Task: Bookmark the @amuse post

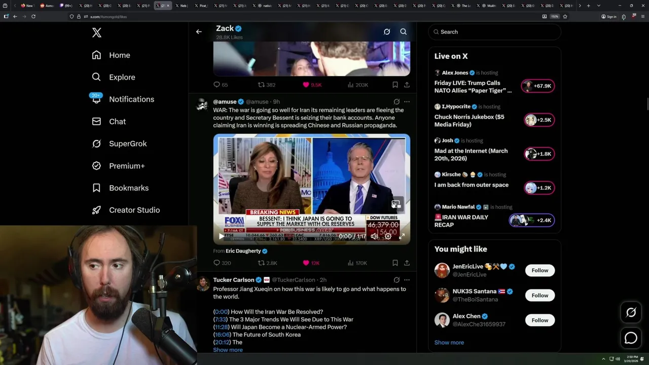Action: tap(395, 263)
